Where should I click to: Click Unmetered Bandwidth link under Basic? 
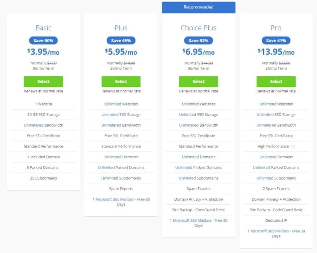click(43, 125)
